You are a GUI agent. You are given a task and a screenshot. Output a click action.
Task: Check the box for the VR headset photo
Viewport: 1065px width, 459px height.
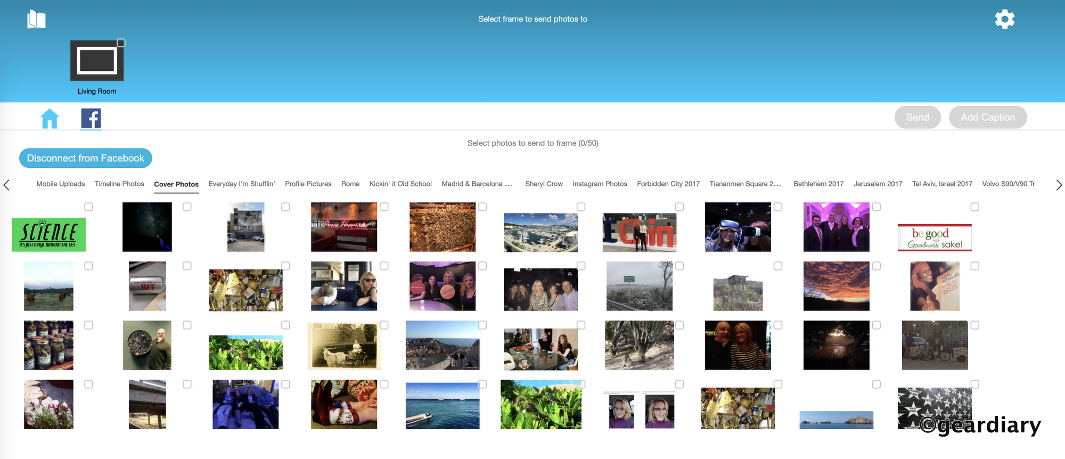pyautogui.click(x=778, y=207)
